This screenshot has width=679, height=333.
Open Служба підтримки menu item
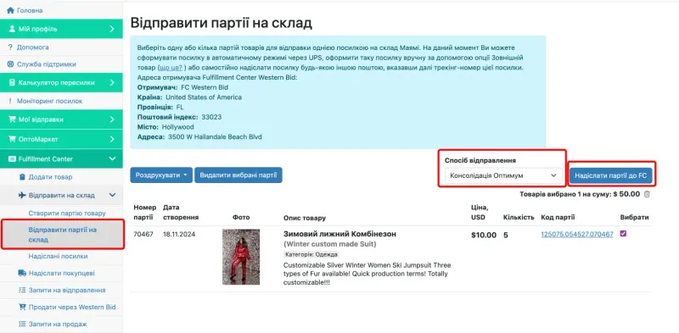point(47,64)
